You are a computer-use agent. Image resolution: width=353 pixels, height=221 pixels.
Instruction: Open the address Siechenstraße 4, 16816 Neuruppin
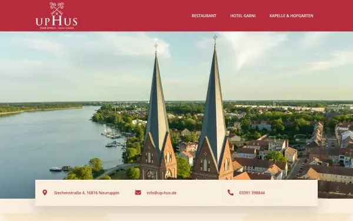86,193
